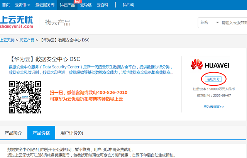Select 找云产品 navigation item

[x=67, y=5]
